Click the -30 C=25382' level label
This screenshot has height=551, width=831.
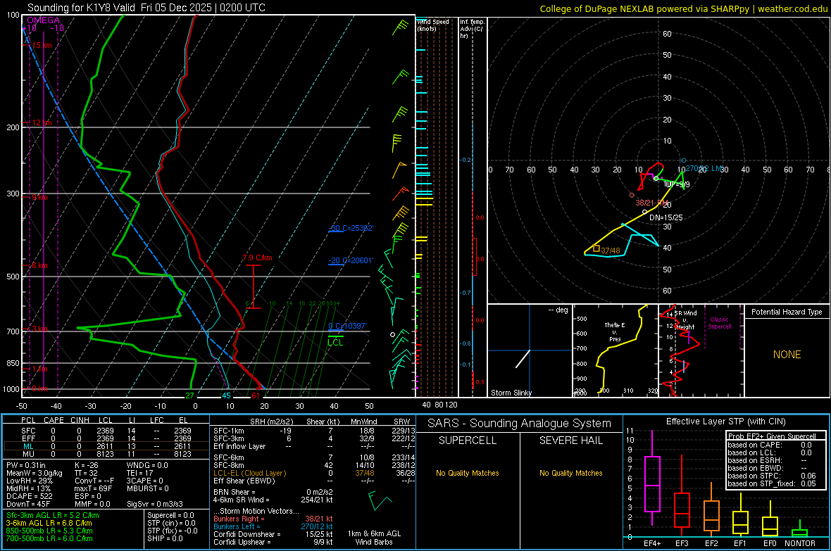click(351, 228)
